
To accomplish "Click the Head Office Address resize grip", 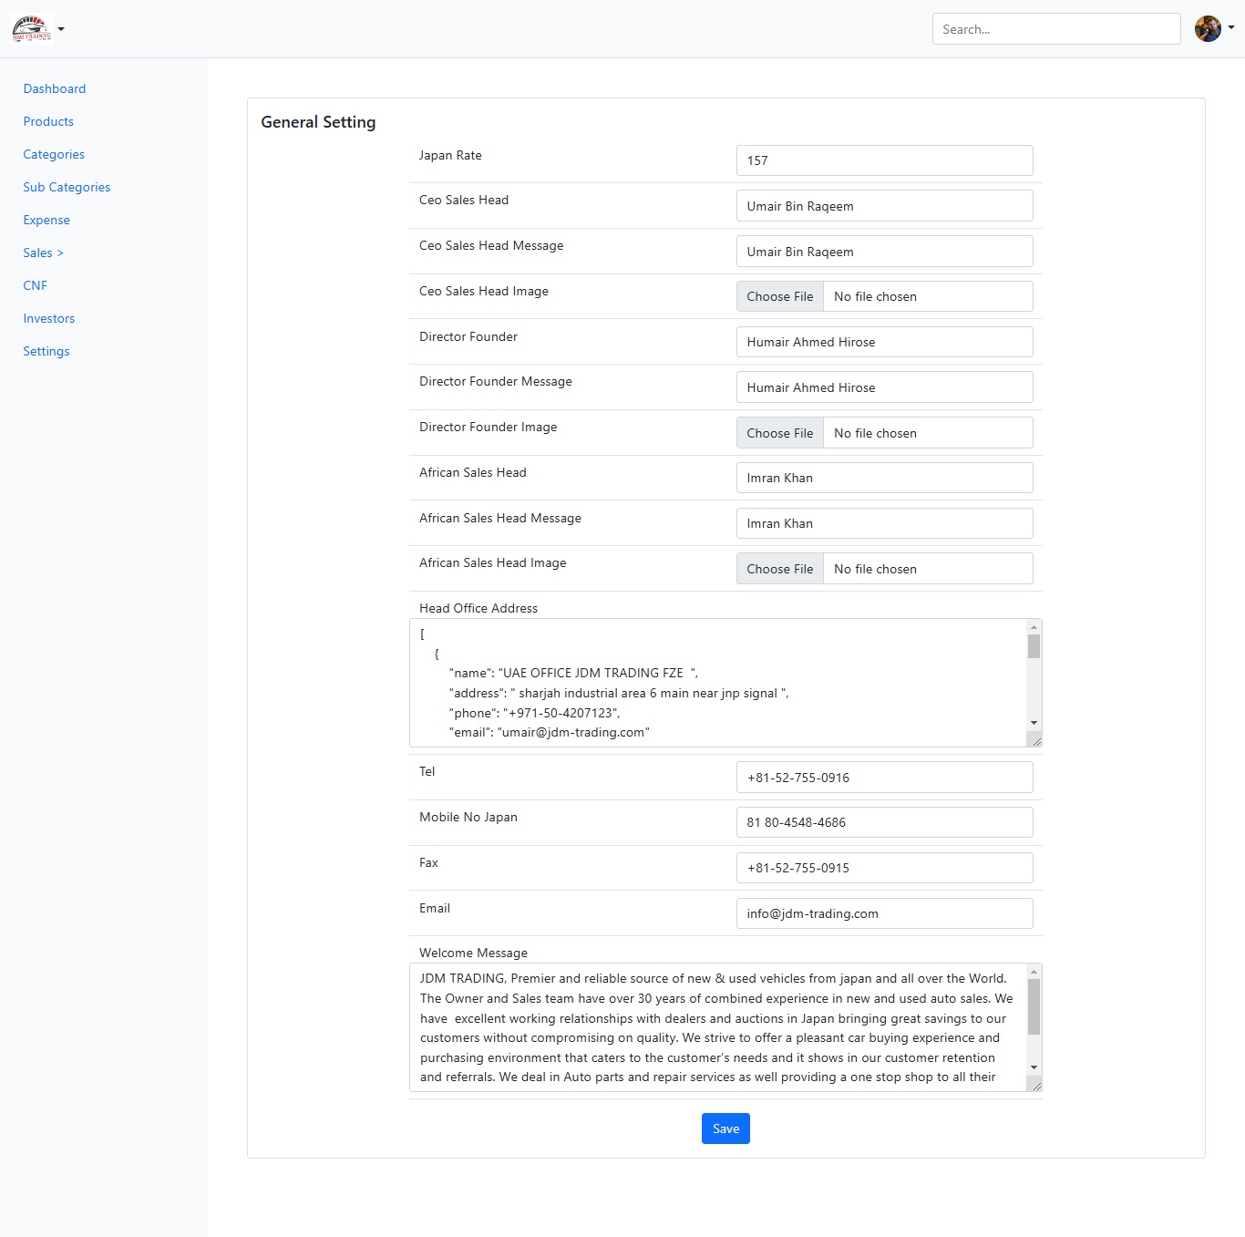I will (1036, 741).
